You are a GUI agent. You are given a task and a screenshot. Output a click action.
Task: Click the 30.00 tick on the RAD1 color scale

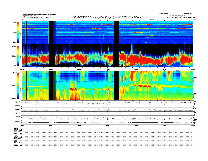[x=14, y=56]
